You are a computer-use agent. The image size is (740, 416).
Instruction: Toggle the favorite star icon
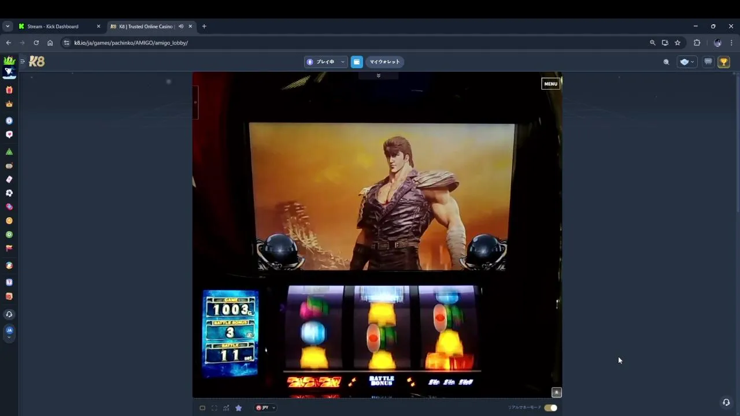click(238, 408)
